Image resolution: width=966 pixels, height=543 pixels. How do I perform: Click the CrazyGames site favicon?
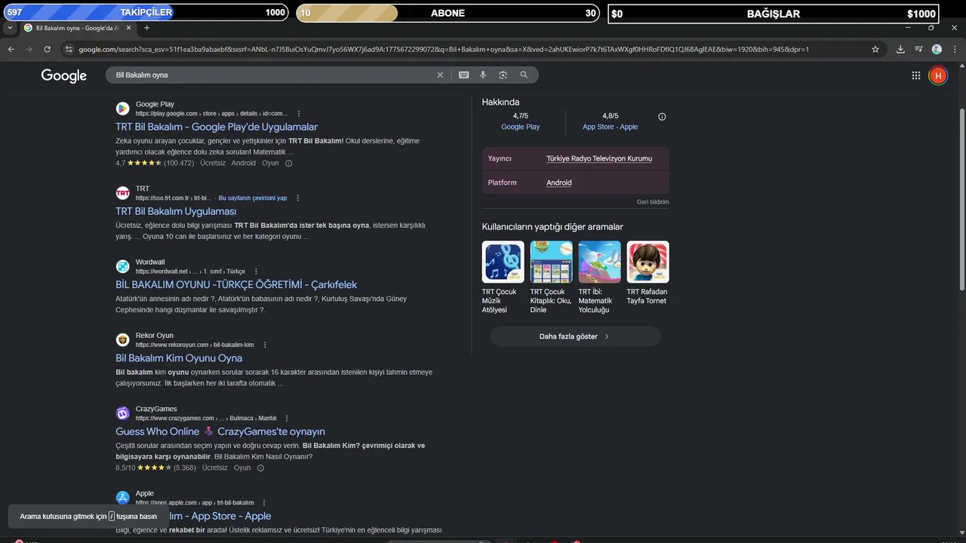[122, 413]
